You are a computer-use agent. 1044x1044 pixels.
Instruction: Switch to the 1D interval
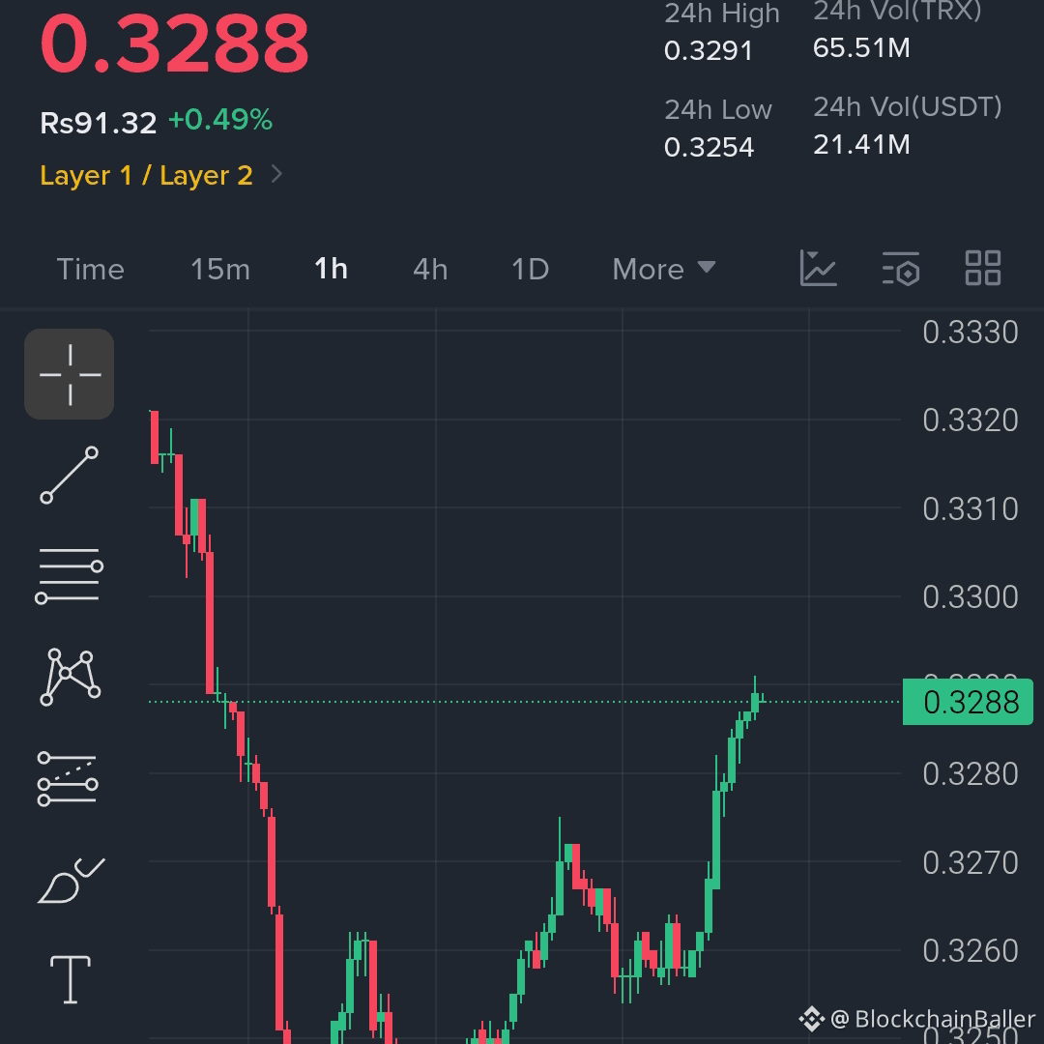click(530, 270)
